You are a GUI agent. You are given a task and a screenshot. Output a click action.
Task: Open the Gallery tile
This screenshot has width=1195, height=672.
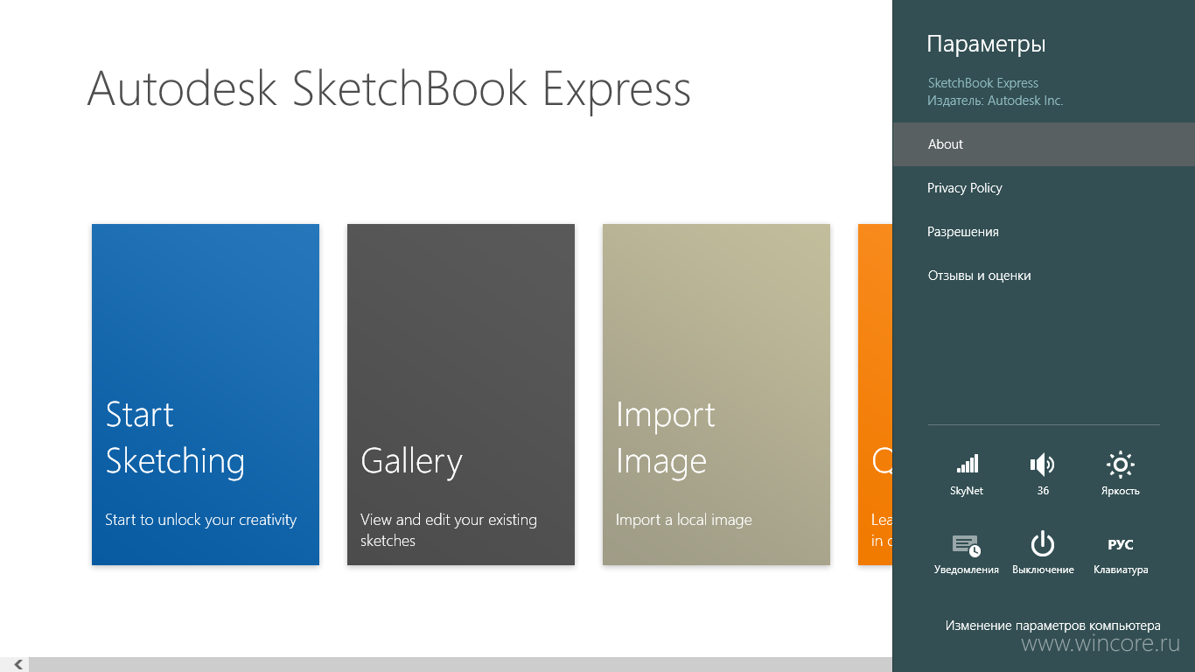point(461,395)
